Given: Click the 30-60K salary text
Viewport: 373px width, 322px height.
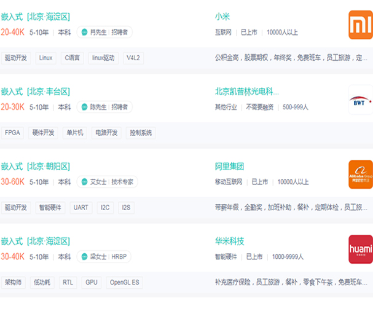Looking at the screenshot, I should (12, 182).
